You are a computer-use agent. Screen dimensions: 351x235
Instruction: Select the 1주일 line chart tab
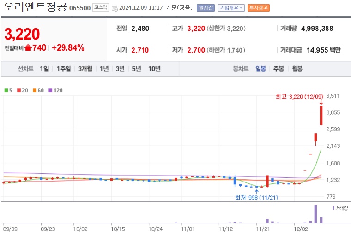click(x=64, y=69)
